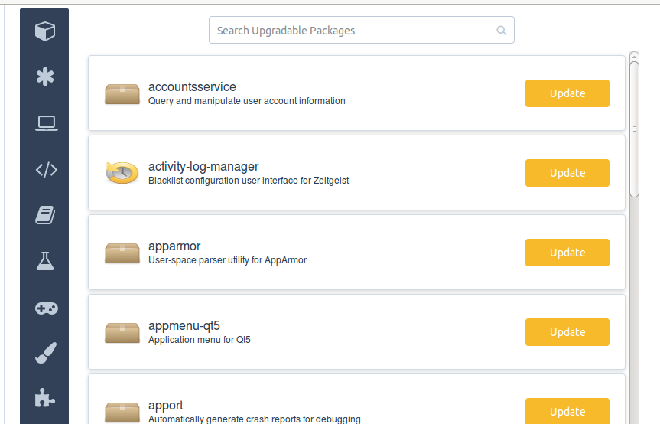Click the search magnifier icon
660x424 pixels.
pyautogui.click(x=501, y=31)
